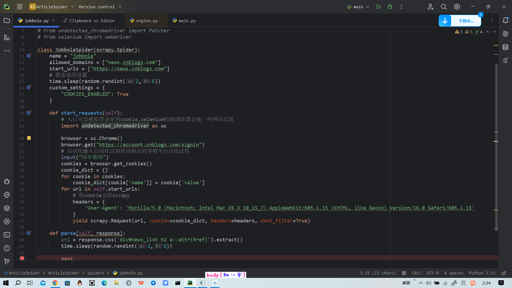Open the Project tool window folder icon
The width and height of the screenshot is (512, 288).
click(x=7, y=21)
